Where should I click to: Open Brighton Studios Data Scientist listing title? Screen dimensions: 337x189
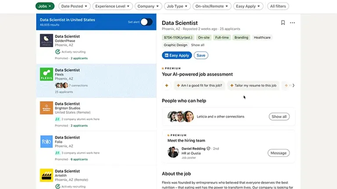tap(67, 104)
